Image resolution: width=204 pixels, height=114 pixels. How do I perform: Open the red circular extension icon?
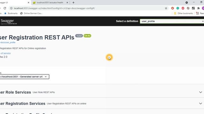(172, 8)
